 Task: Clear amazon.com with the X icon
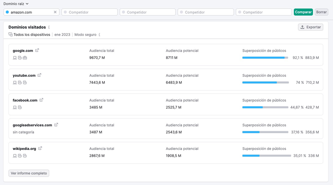pos(55,12)
